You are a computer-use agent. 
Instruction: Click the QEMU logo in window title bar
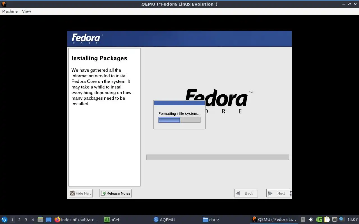click(4, 4)
